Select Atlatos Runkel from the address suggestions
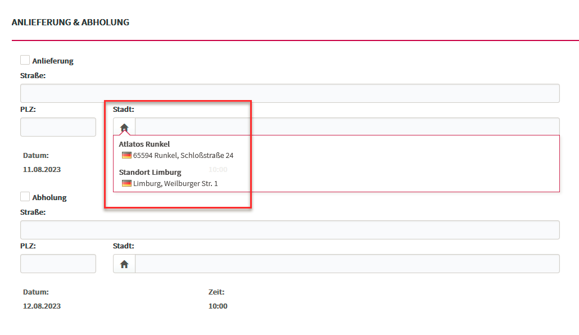 (x=144, y=144)
